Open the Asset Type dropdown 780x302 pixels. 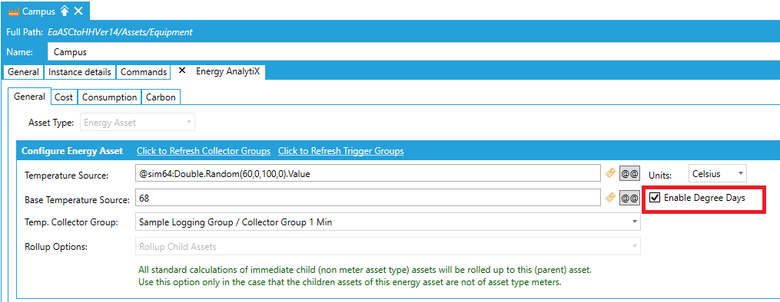pyautogui.click(x=138, y=123)
